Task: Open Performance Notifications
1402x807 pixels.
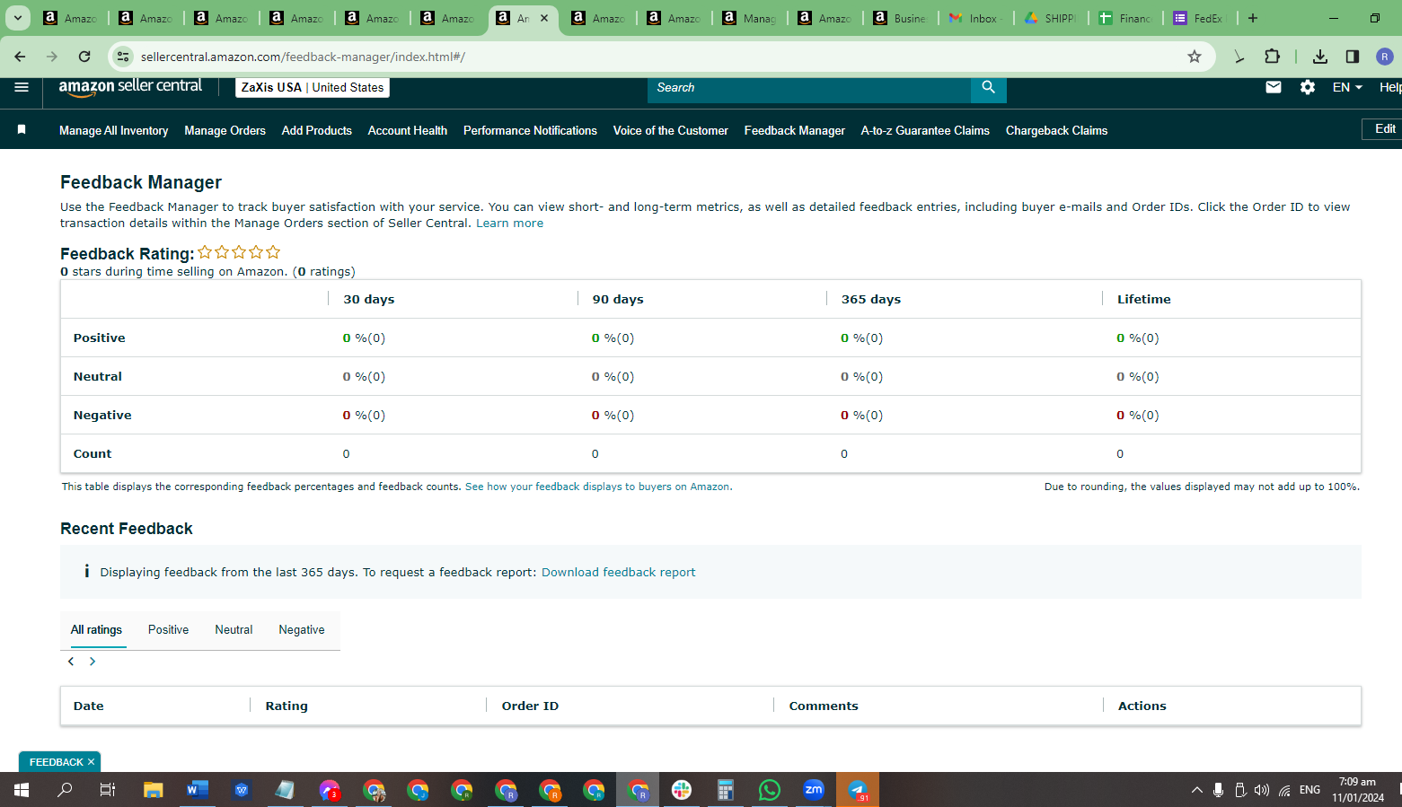Action: point(530,130)
